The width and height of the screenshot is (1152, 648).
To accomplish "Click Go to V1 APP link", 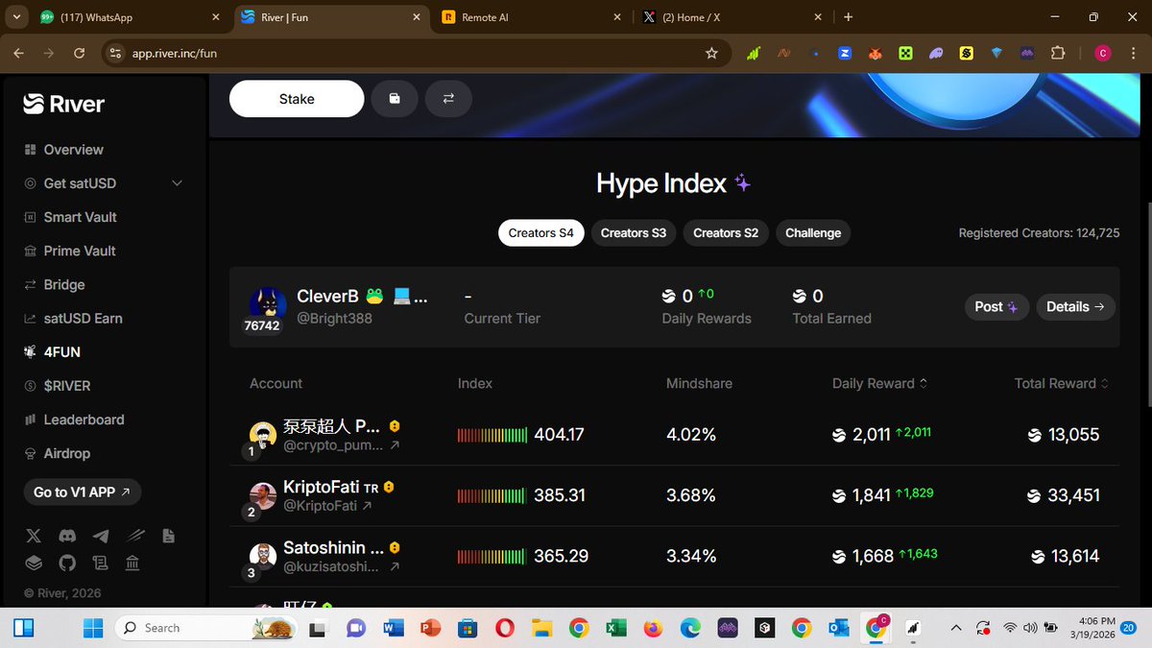I will [x=82, y=492].
